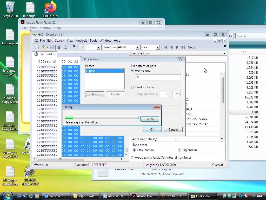Screen dimensions: 266x200
Task: Expand the Open file arrow beside folder icon
Action: 47,47
